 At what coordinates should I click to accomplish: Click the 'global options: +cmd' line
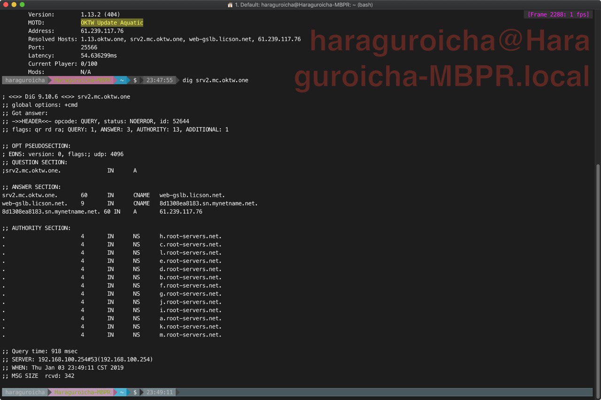click(x=40, y=105)
